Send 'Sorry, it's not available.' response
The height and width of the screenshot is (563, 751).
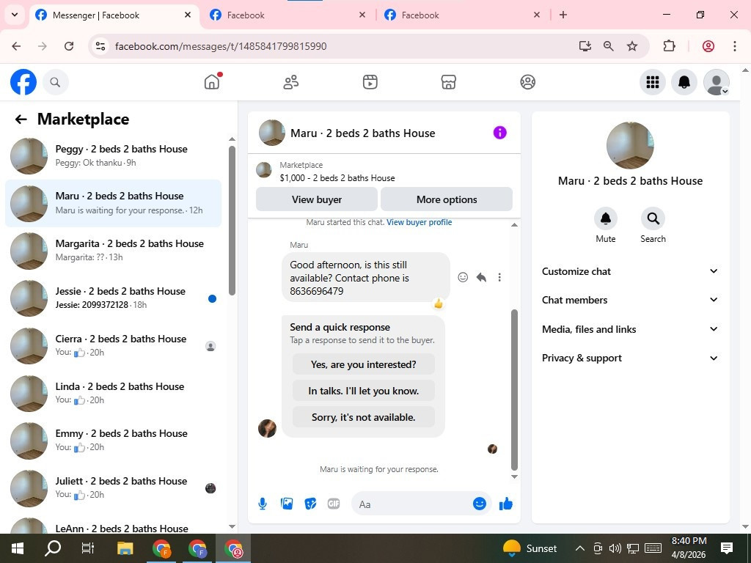coord(364,417)
